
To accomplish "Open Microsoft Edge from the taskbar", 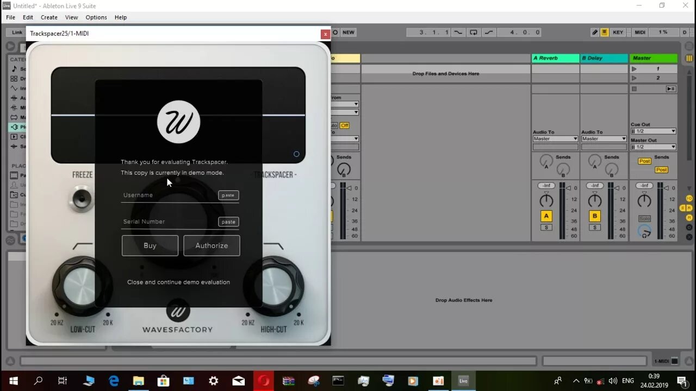I will (114, 381).
